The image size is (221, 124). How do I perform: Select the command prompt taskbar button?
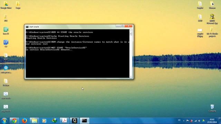pyautogui.click(x=85, y=121)
